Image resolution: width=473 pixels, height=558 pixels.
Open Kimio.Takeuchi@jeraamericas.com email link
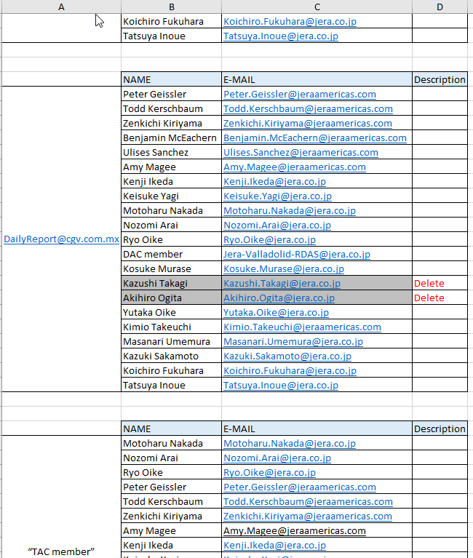tap(302, 327)
